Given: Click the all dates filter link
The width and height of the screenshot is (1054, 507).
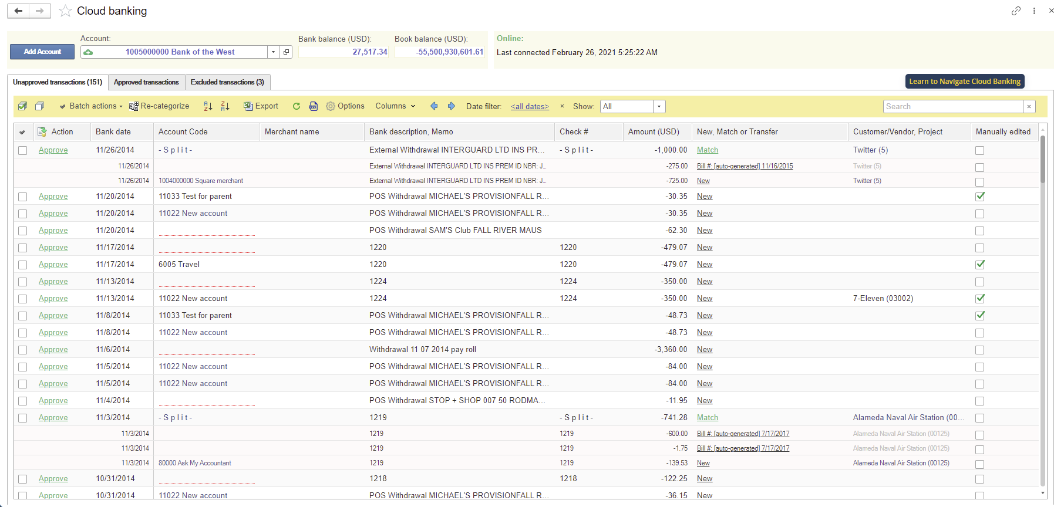Looking at the screenshot, I should (x=530, y=106).
